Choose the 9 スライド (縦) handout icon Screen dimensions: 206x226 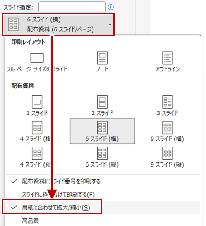[168, 153]
